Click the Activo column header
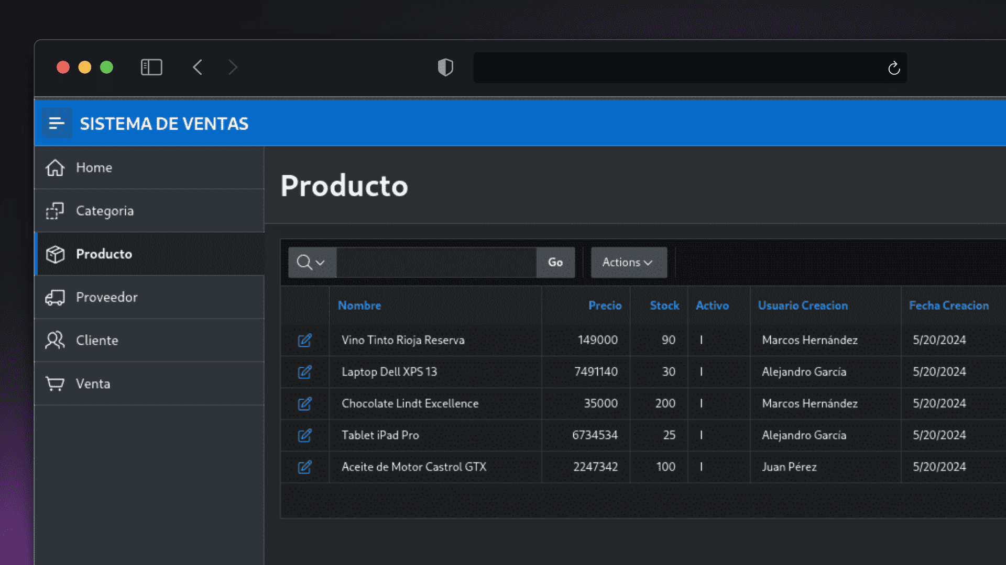The height and width of the screenshot is (565, 1006). pos(712,306)
